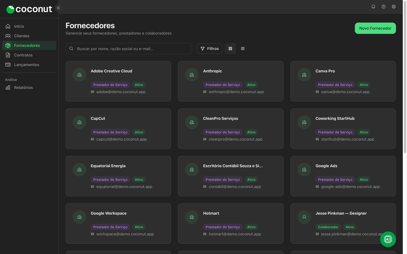Click Prestador de Serviço tag on Hotmart
Image resolution: width=407 pixels, height=254 pixels.
(223, 227)
